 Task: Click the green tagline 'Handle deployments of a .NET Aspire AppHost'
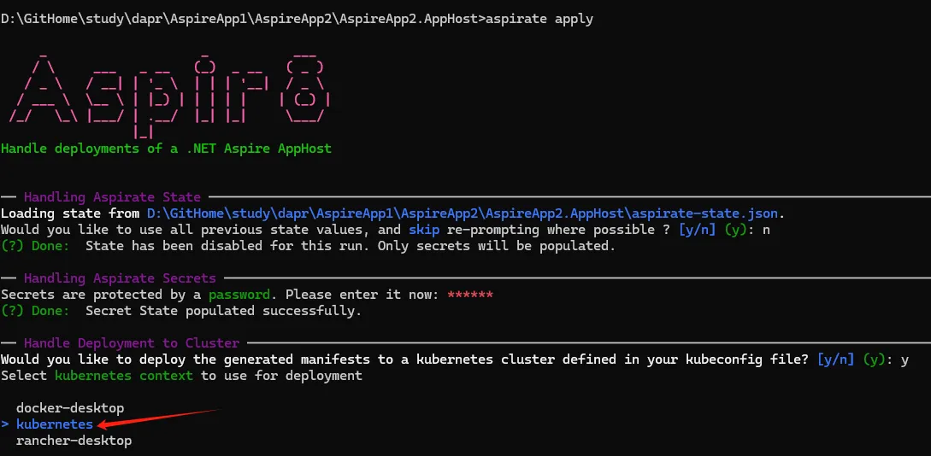pos(166,149)
